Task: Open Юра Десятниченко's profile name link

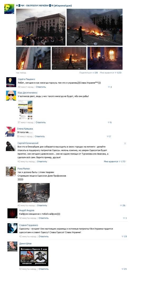Action: [x=27, y=93]
